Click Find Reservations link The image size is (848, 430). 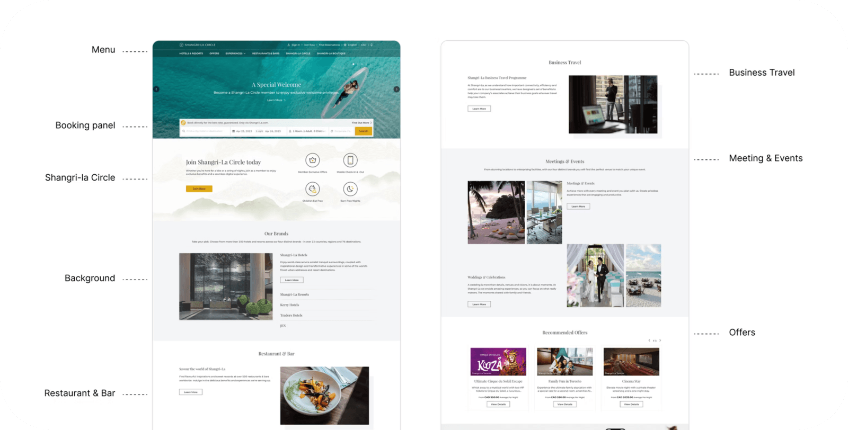329,45
